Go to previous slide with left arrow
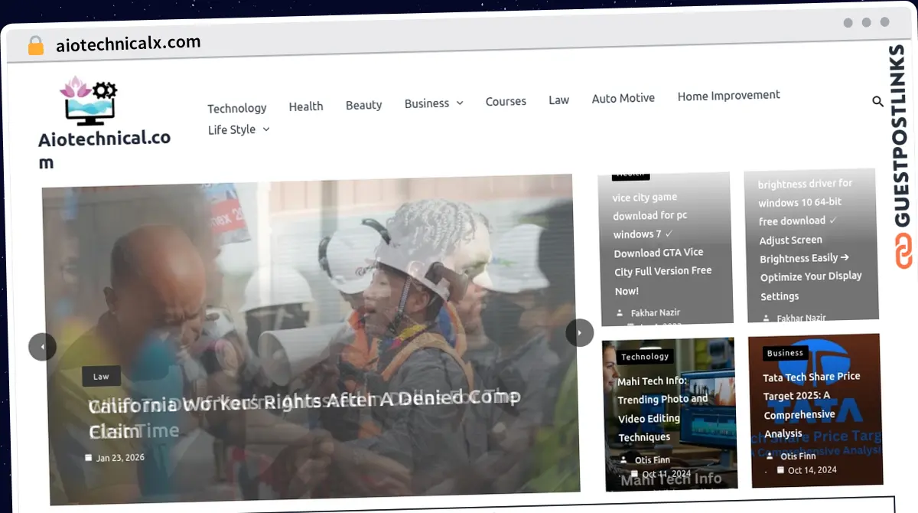The height and width of the screenshot is (513, 918). pyautogui.click(x=42, y=347)
